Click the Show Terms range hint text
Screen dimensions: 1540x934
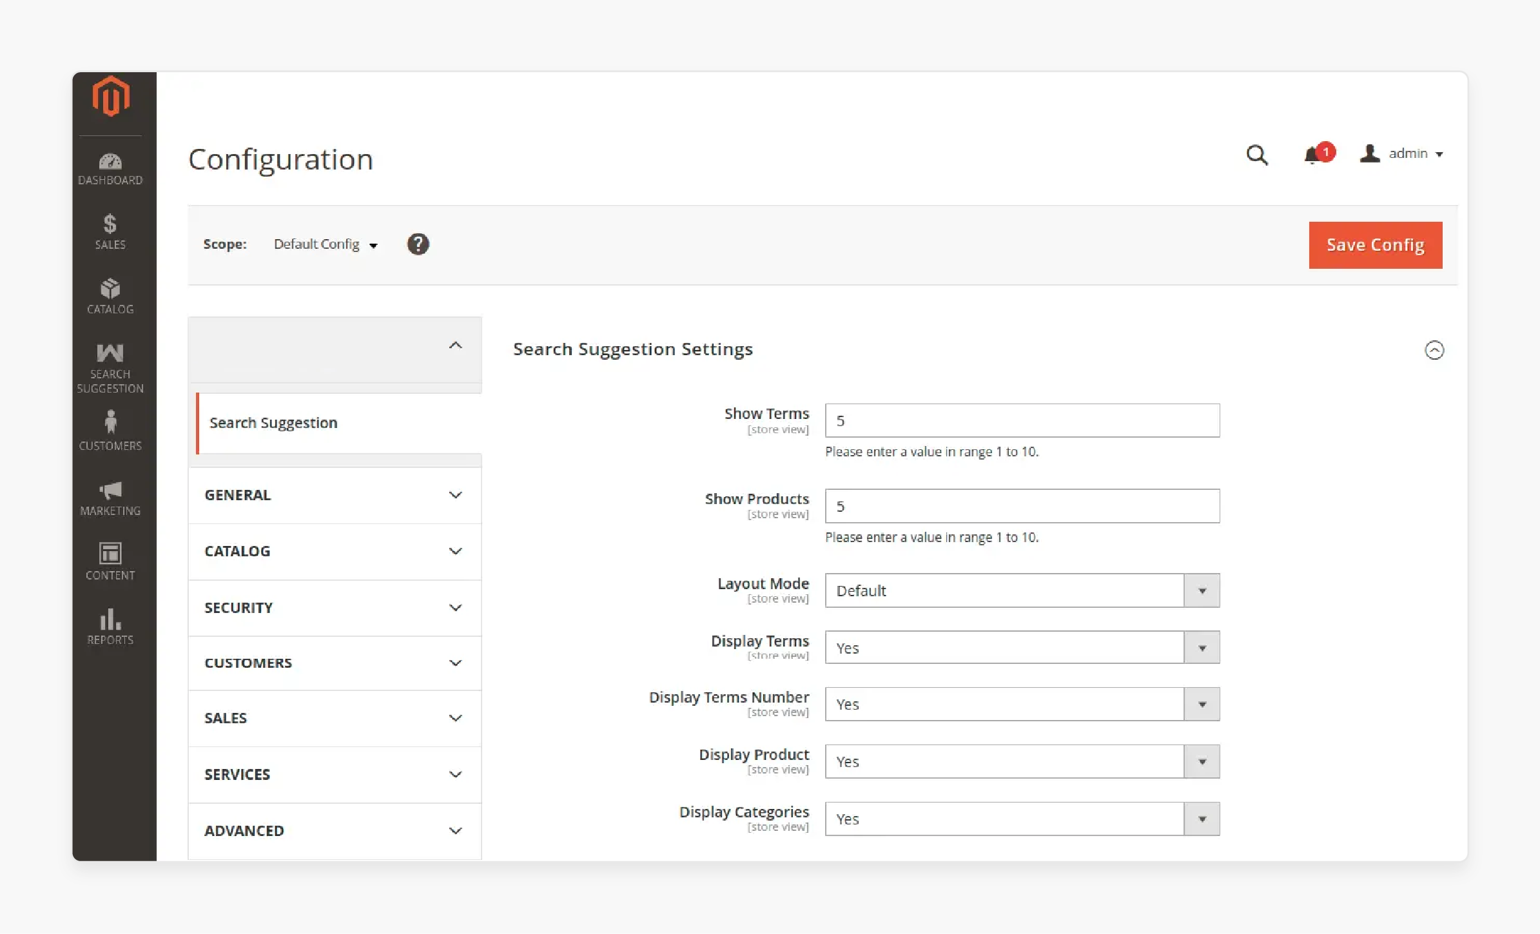931,452
